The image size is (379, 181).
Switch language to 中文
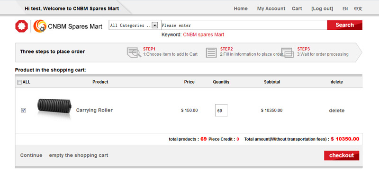coord(358,9)
